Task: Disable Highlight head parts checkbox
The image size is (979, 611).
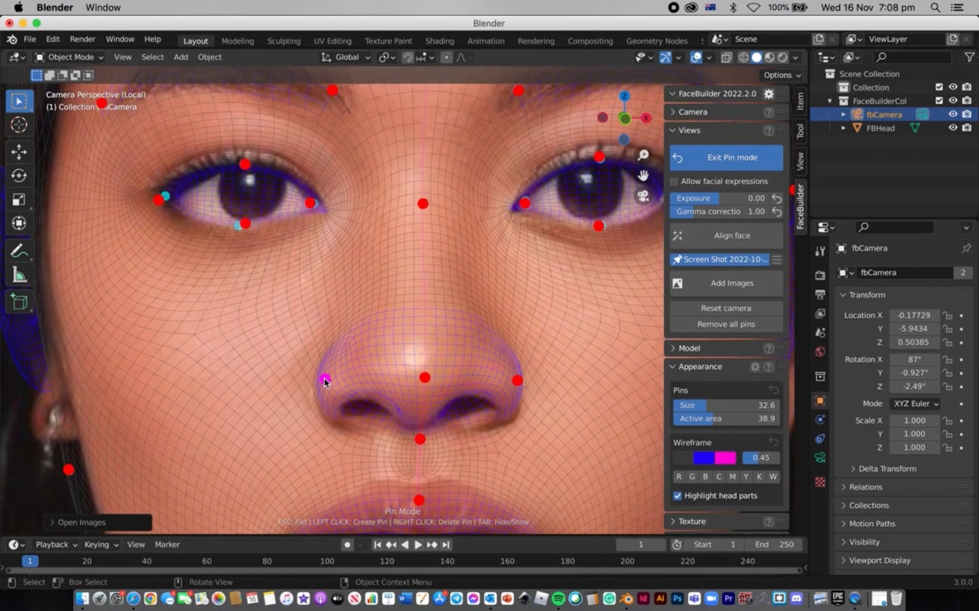Action: click(678, 496)
